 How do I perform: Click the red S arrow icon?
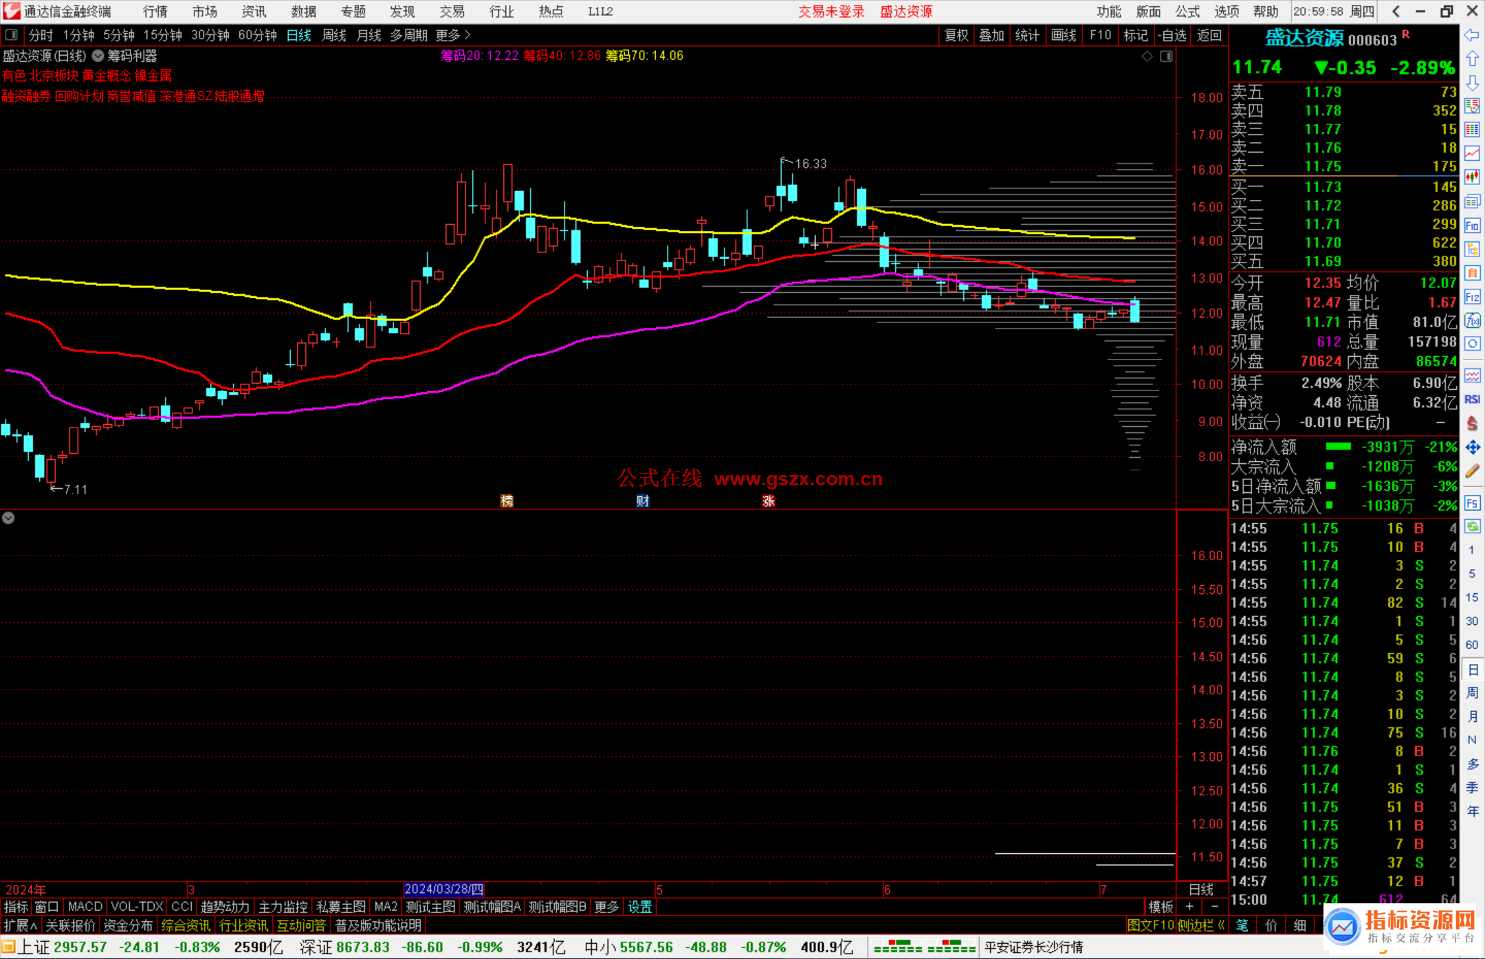[x=1472, y=423]
